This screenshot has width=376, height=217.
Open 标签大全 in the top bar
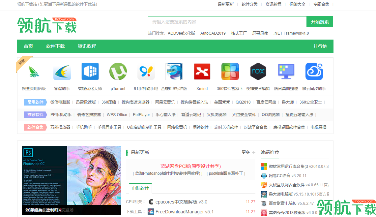point(297,4)
